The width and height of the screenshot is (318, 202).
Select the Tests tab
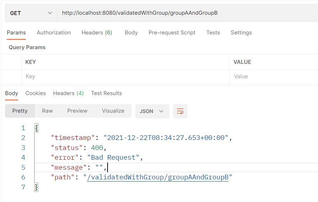(213, 33)
